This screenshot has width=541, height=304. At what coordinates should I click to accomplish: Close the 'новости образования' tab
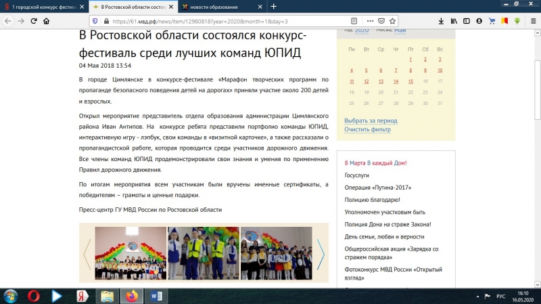pos(260,7)
